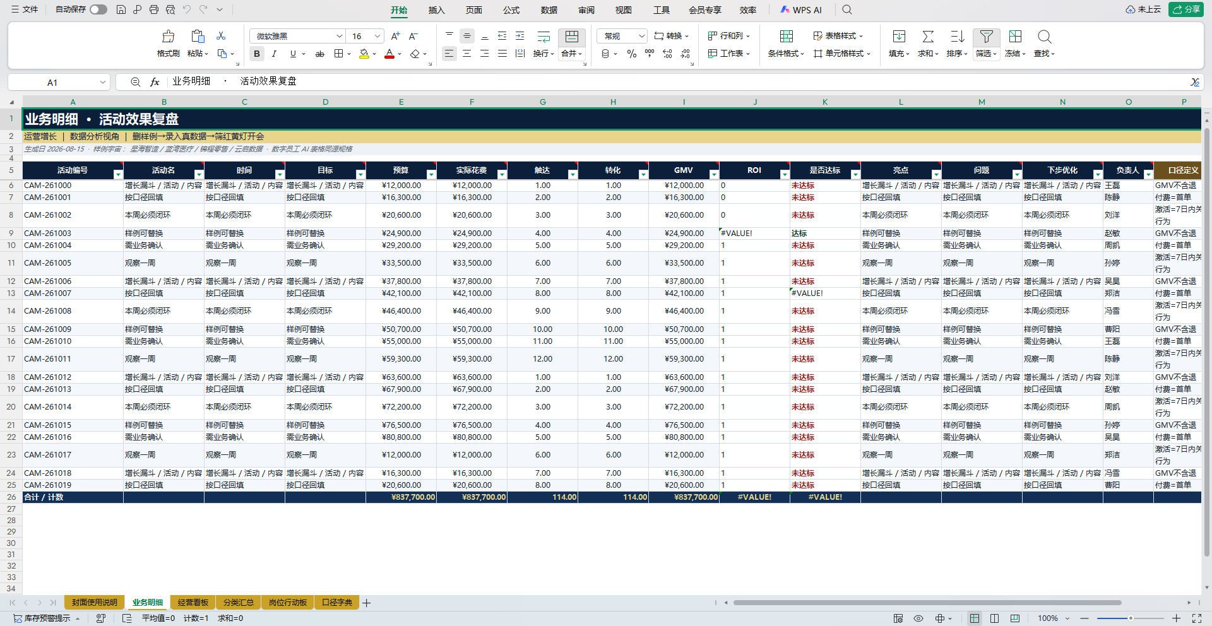Expand the Name Box dropdown for A1

(103, 82)
